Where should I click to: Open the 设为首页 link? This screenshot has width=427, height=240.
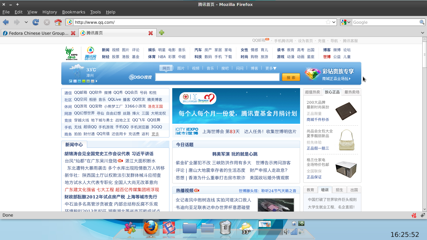305,41
